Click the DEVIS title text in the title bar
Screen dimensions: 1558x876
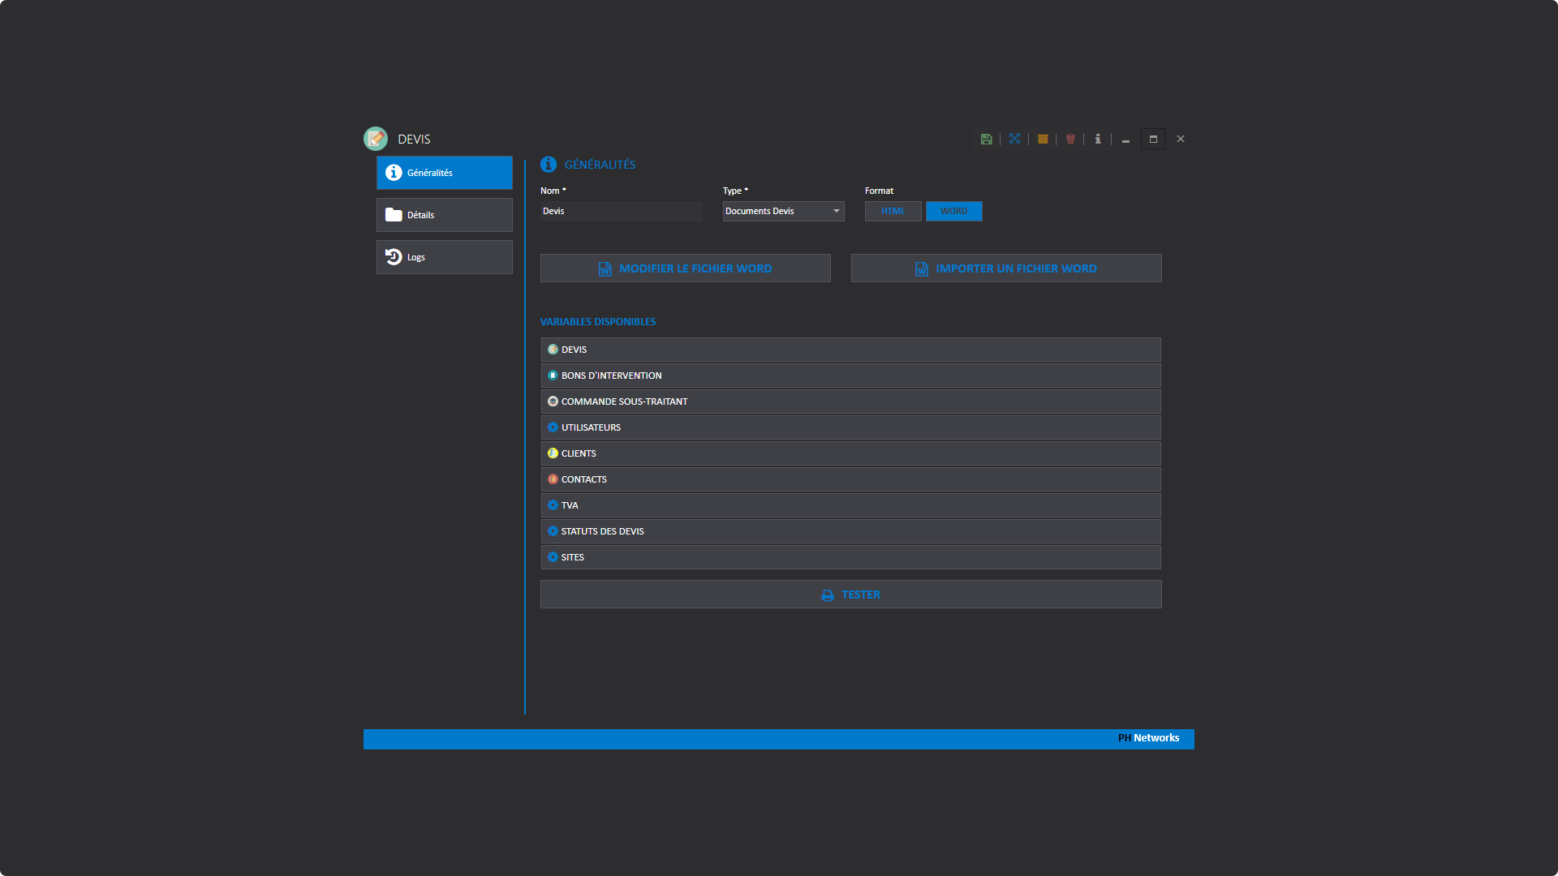click(414, 140)
